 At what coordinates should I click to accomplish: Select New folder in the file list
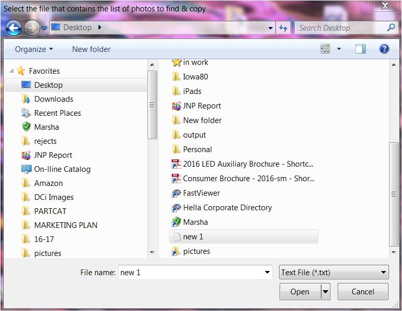(197, 120)
